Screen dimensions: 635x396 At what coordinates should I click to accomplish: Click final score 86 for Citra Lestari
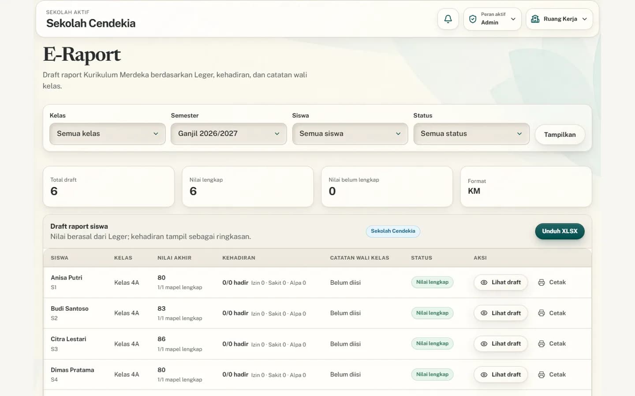161,339
